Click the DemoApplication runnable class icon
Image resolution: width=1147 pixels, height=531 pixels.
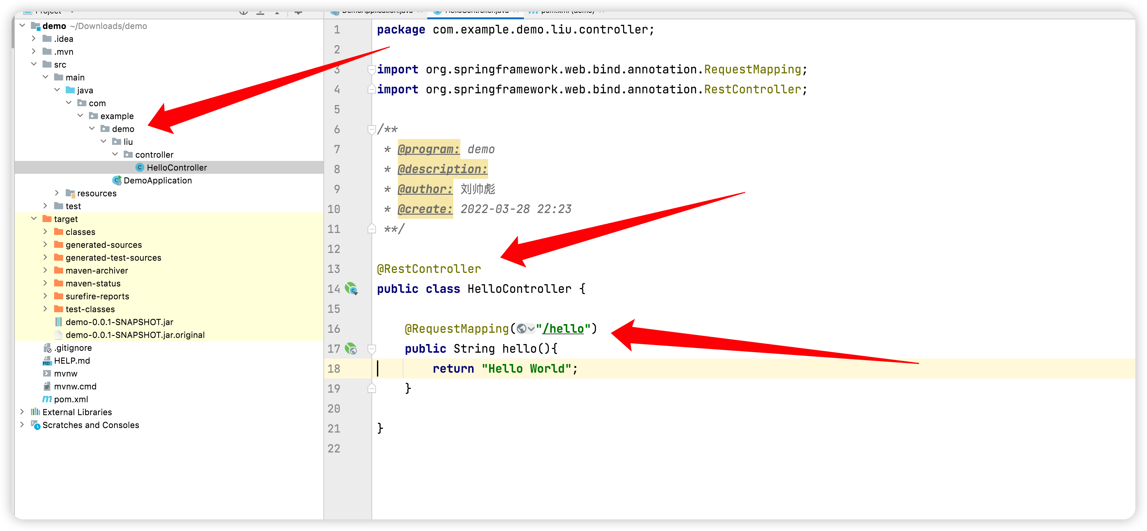tap(117, 181)
